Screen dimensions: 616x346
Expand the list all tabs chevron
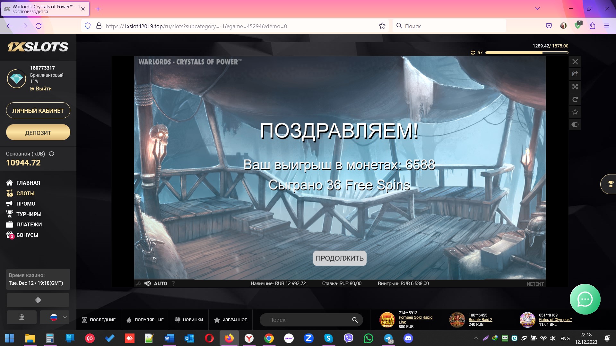click(537, 9)
